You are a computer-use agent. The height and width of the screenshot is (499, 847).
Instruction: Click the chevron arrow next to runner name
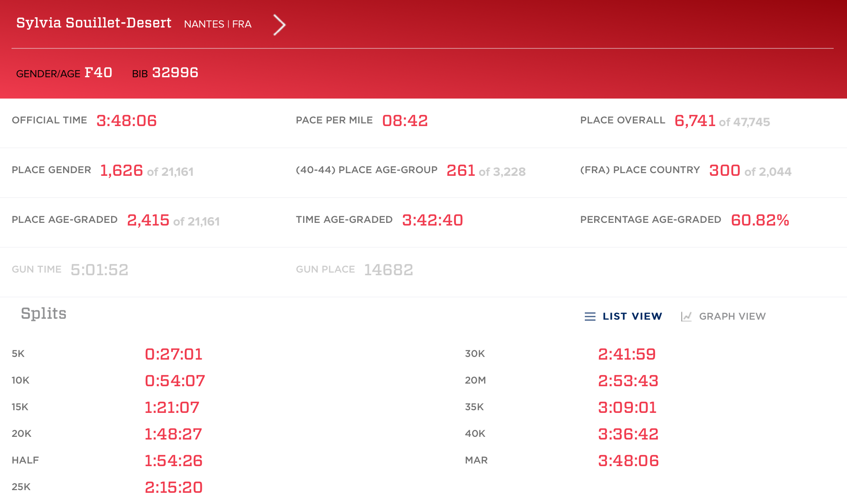pyautogui.click(x=279, y=25)
